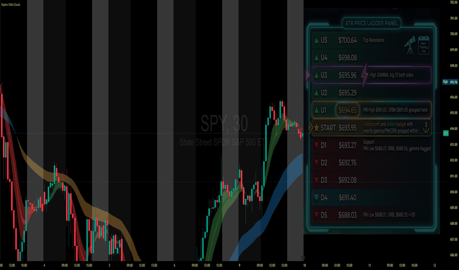Viewport: 459px width, 270px height.
Task: Click the date label 10 on time axis
Action: click(x=304, y=265)
